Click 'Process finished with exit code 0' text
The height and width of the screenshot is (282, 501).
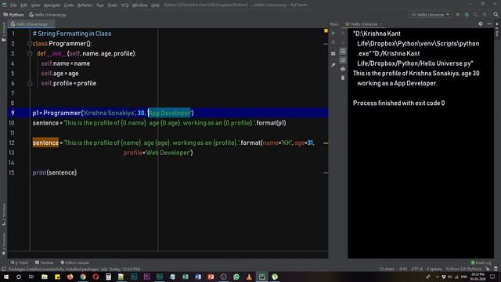pos(398,103)
